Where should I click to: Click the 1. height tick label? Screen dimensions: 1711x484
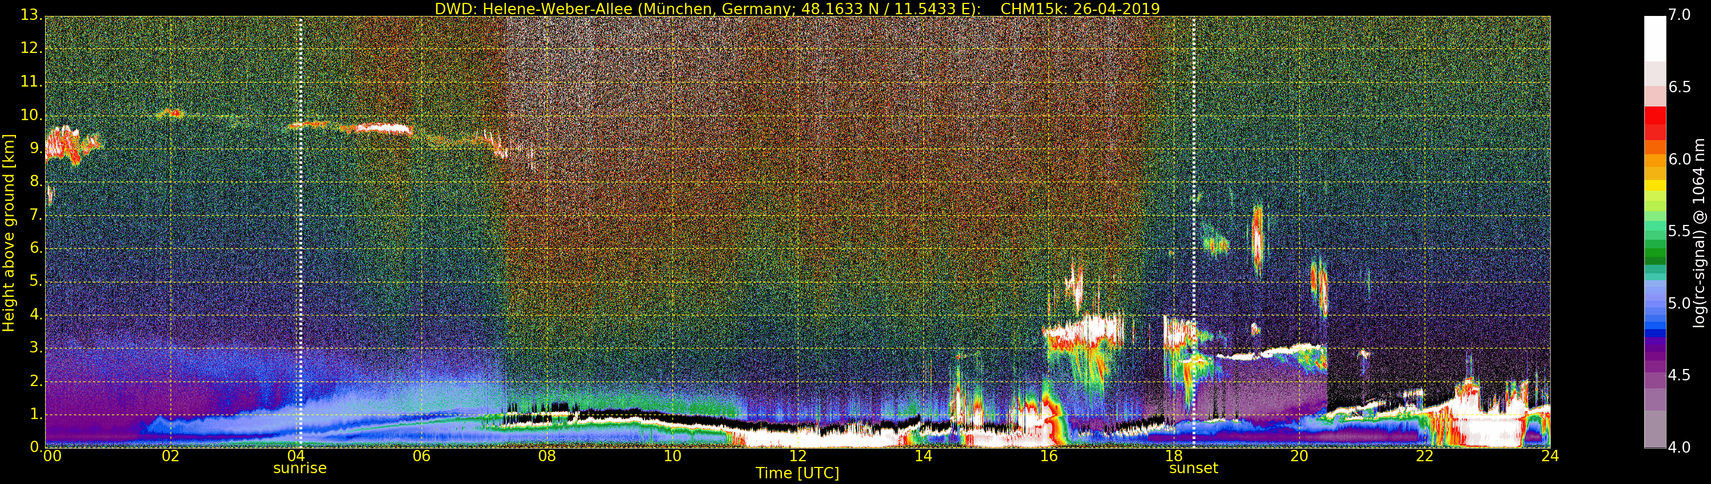coord(35,414)
